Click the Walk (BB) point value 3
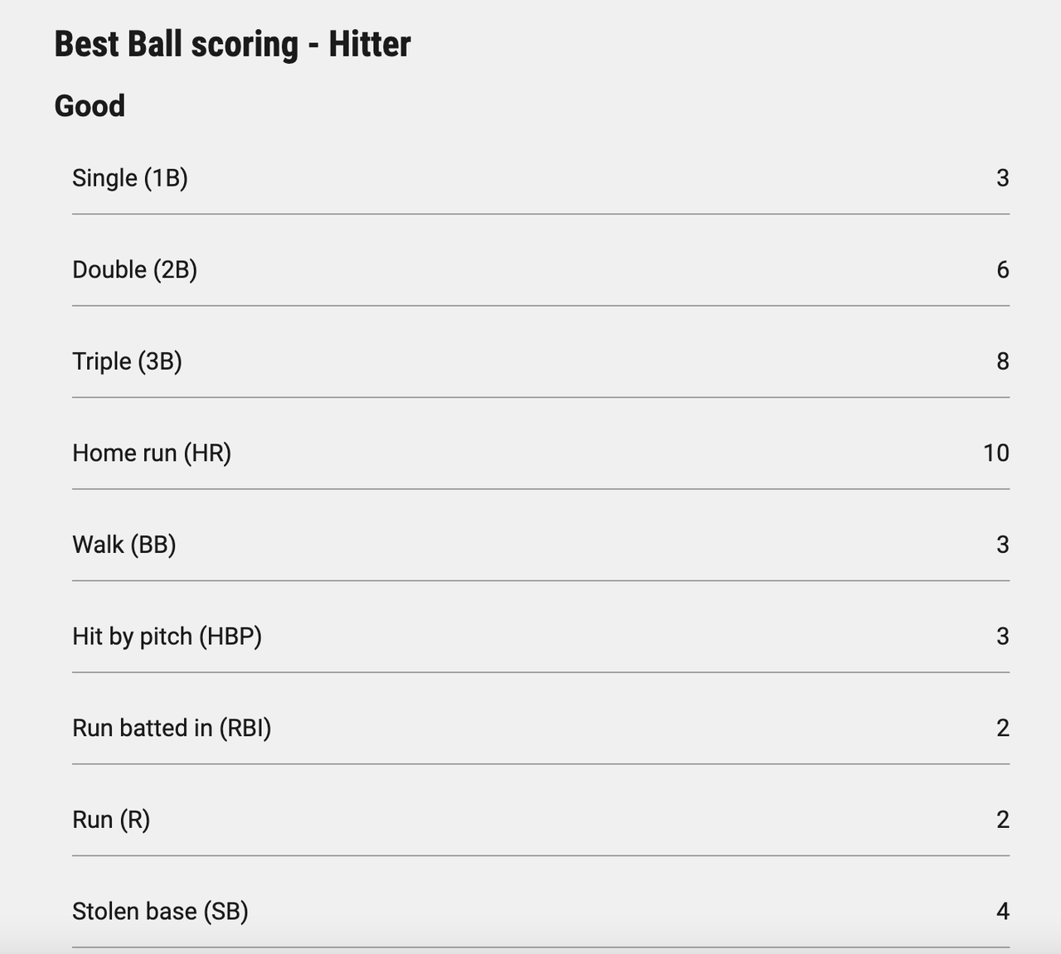The width and height of the screenshot is (1061, 954). coord(1002,545)
